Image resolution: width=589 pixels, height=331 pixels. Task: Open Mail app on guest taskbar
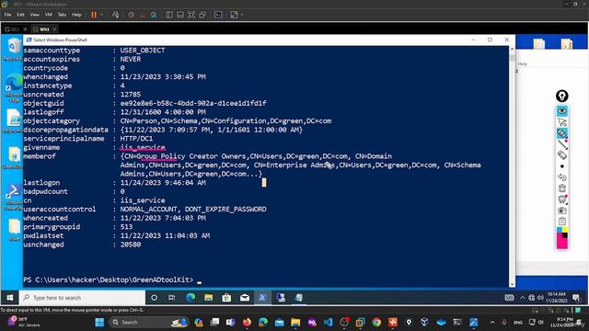tap(245, 298)
